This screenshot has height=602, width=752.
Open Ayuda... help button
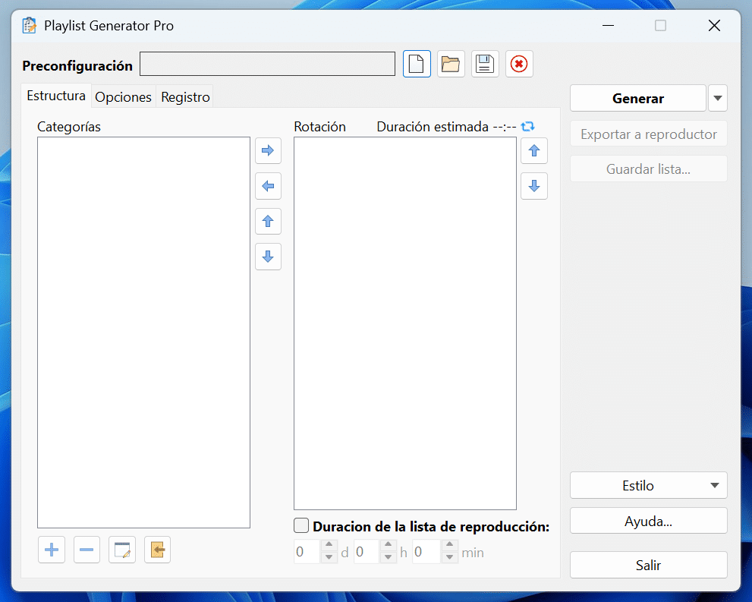point(648,521)
